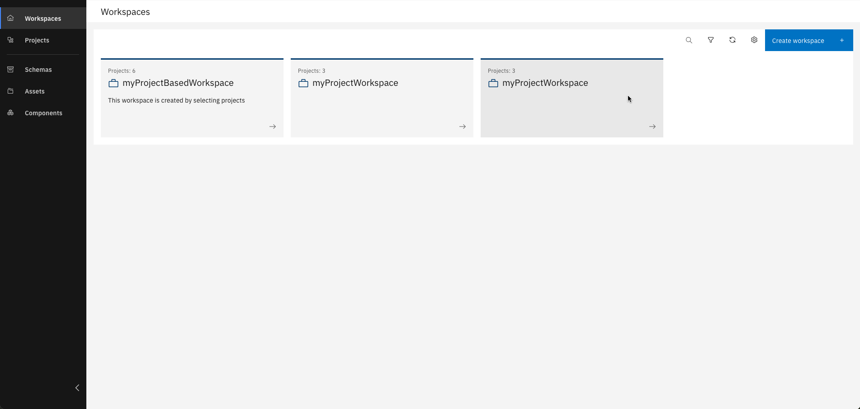Viewport: 860px width, 409px height.
Task: Open the filter funnel icon
Action: pos(710,40)
